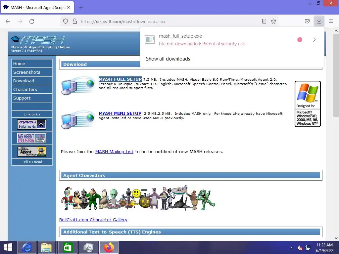Open Windows Store from taskbar
This screenshot has width=339, height=254.
pyautogui.click(x=68, y=247)
